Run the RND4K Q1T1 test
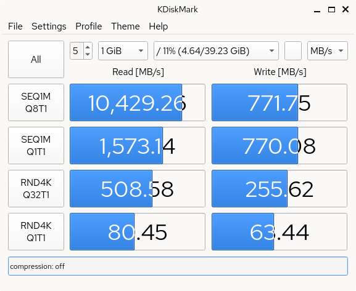Screen dimensions: 356x291 tap(36, 231)
